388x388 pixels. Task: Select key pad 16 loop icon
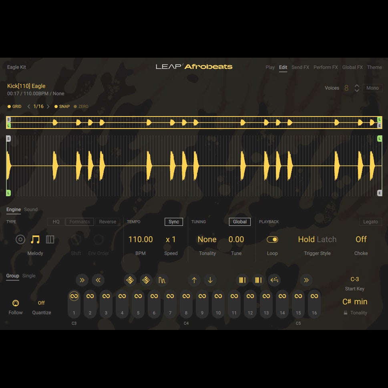pyautogui.click(x=314, y=296)
